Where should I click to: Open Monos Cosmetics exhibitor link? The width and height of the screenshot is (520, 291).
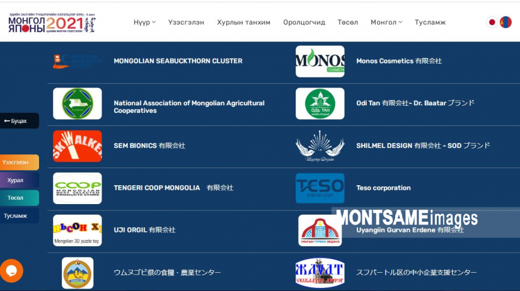click(399, 61)
